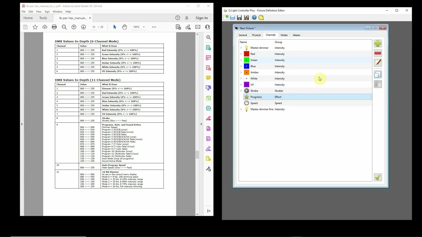Open the Window menu in Acrobat
This screenshot has width=422, height=237.
click(x=57, y=12)
